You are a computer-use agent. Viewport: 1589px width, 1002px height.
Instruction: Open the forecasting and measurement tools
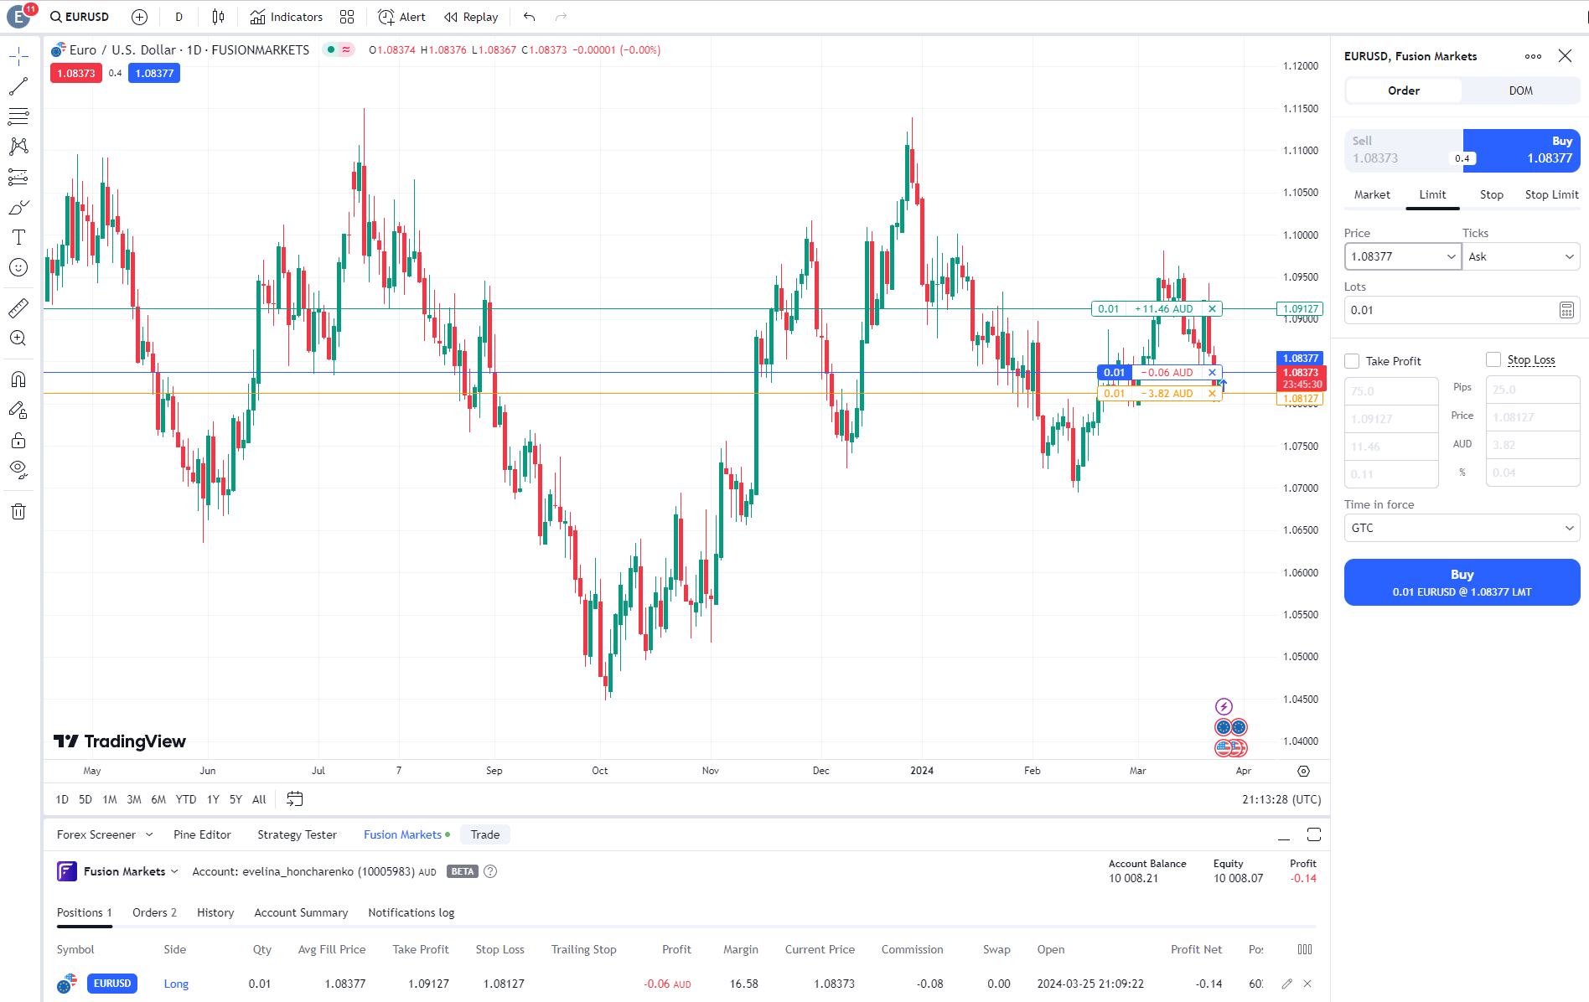coord(18,177)
